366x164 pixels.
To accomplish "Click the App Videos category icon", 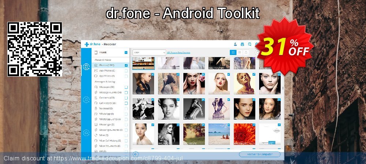I will click(x=96, y=76).
